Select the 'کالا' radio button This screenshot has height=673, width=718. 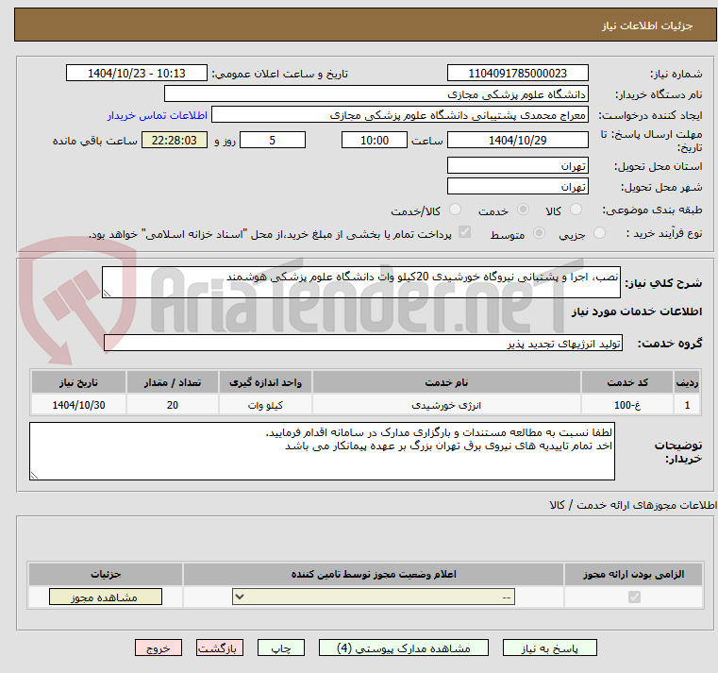(576, 210)
